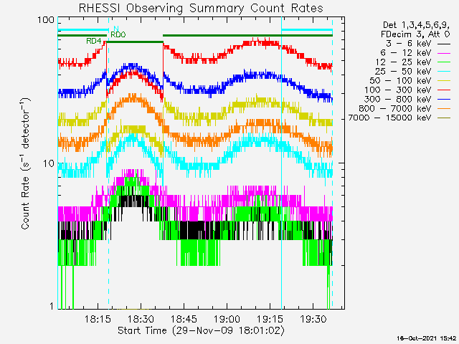The width and height of the screenshot is (459, 344).
Task: Click the 100 y-axis tick label
Action: click(46, 20)
